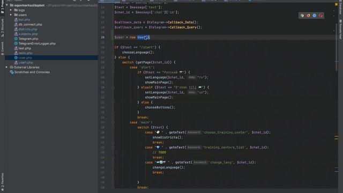Open page in Chrome browser icon

[x=302, y=16]
